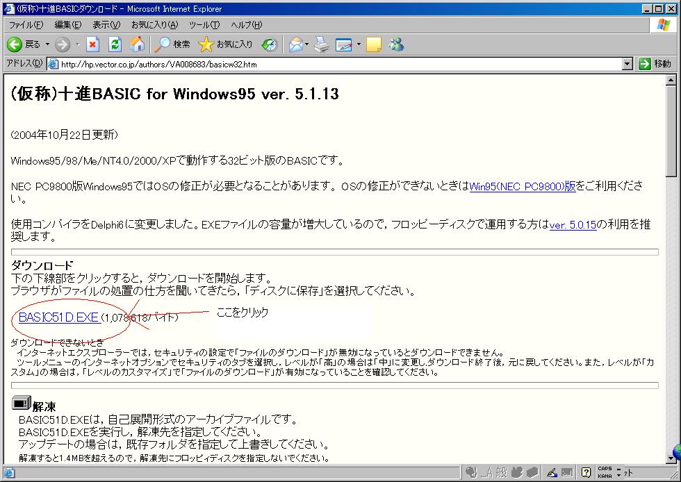Expand the address bar URL dropdown
Image resolution: width=681 pixels, height=482 pixels.
click(627, 65)
